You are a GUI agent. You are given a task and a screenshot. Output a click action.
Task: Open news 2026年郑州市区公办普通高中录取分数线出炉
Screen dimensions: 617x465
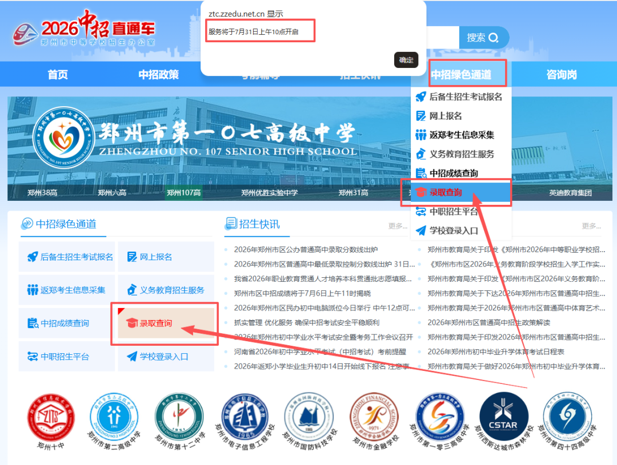(306, 249)
